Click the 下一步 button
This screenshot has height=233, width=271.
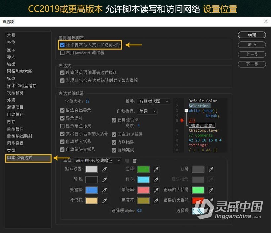pos(252,64)
